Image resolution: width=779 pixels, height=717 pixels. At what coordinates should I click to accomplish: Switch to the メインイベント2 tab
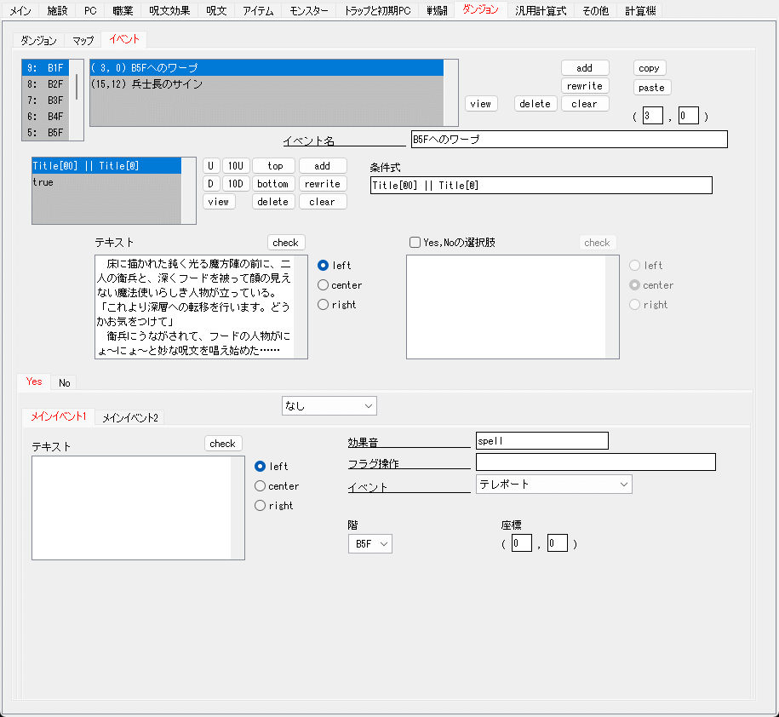129,418
